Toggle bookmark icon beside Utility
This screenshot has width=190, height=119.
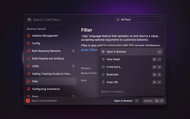click(x=73, y=66)
